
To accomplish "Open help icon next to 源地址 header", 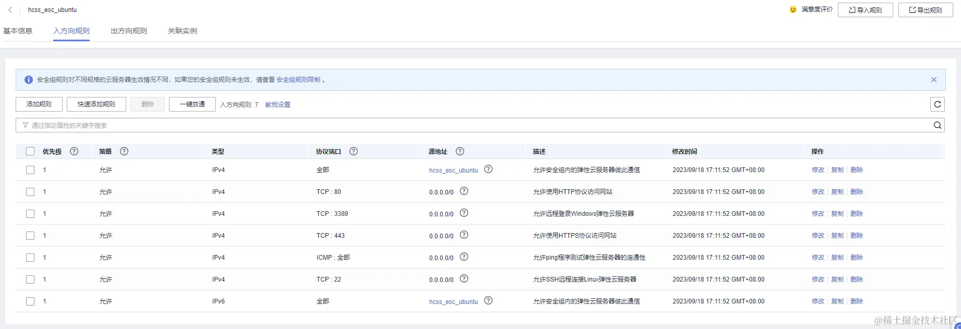I will pos(460,151).
